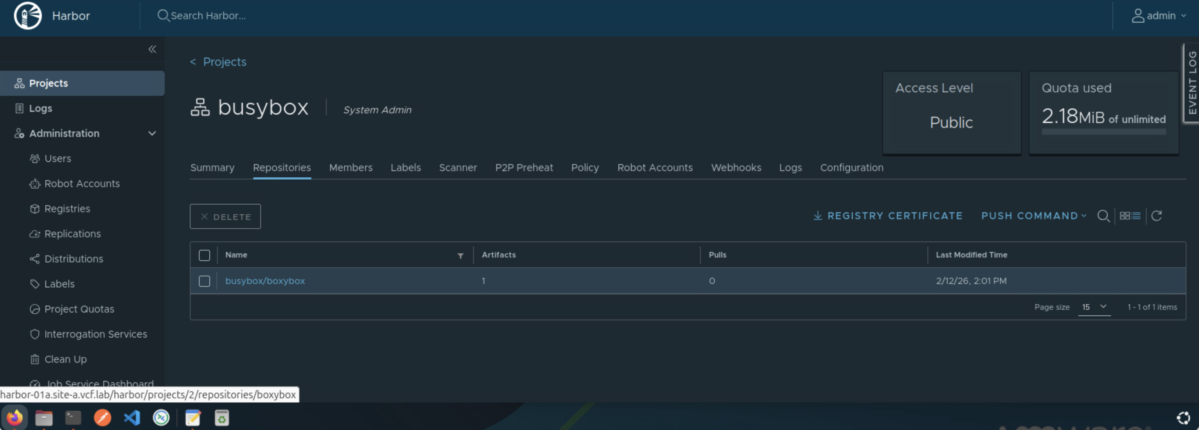This screenshot has width=1199, height=430.
Task: Open Replications in the sidebar
Action: [x=72, y=234]
